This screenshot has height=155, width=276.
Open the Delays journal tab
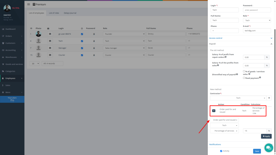[x=70, y=13]
